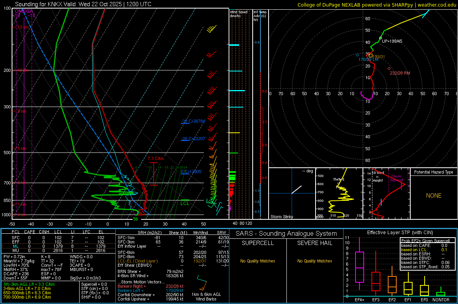The image size is (458, 304).
Task: Click the 'SHIP = 0.0' value
Action: pyautogui.click(x=91, y=297)
